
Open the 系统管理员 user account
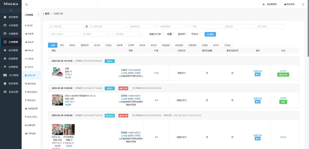click(270, 4)
